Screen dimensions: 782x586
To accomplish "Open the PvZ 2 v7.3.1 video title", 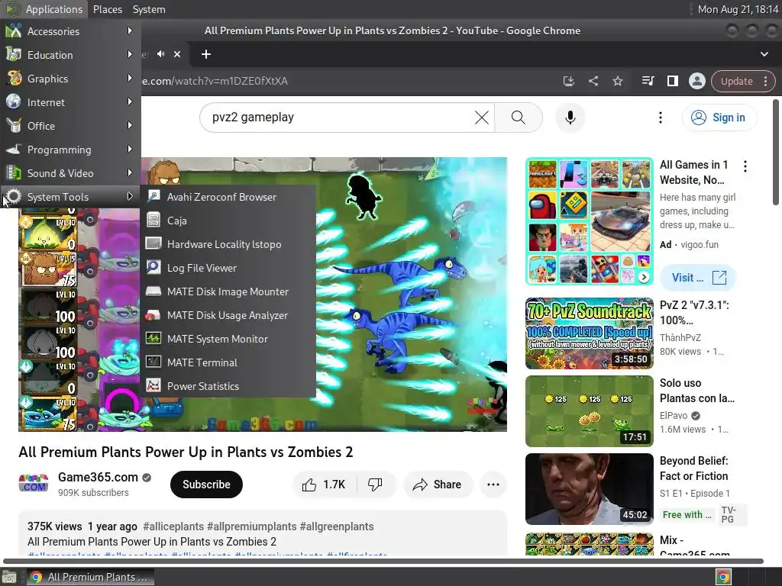I will [x=694, y=312].
